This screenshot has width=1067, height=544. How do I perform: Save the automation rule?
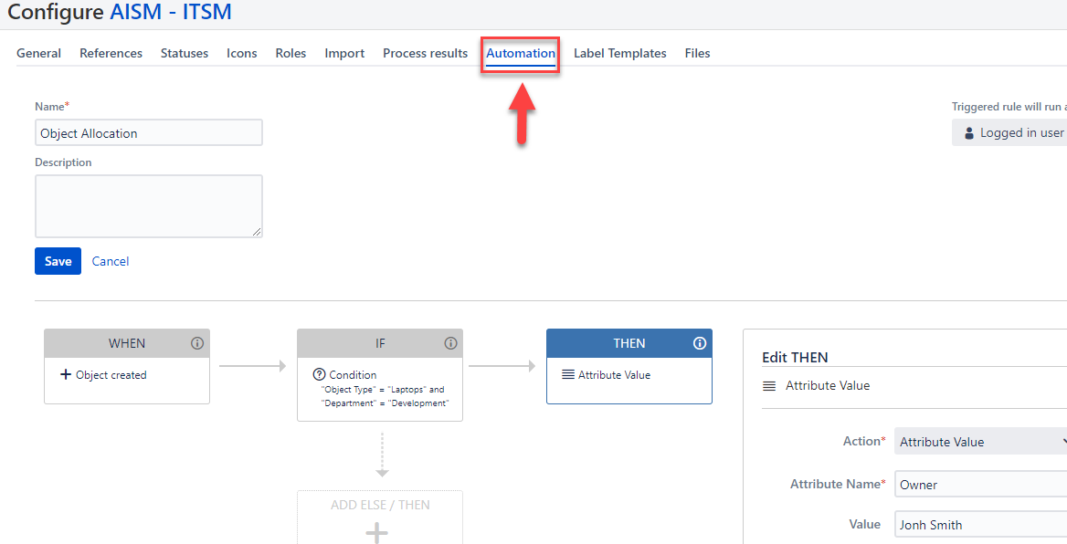pyautogui.click(x=58, y=261)
